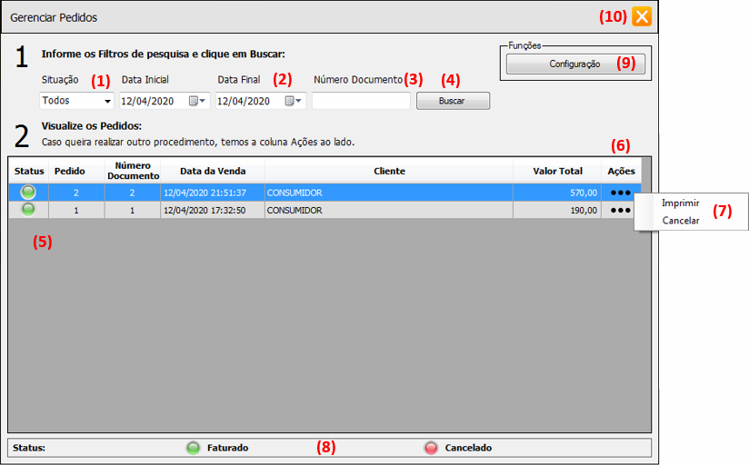Open the Data Inicial calendar picker
This screenshot has height=465, width=749.
click(197, 101)
